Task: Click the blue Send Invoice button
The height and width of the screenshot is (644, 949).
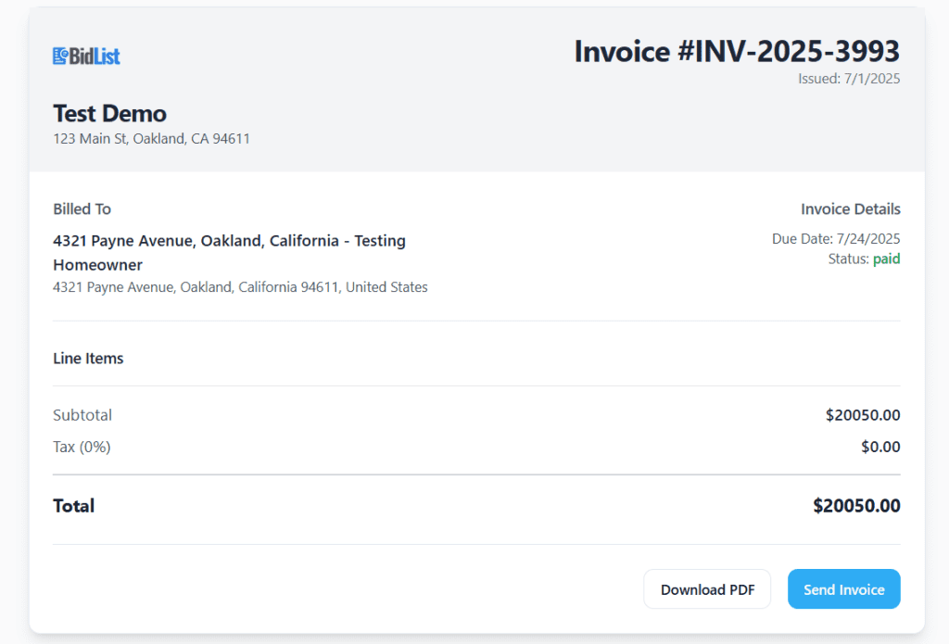Action: click(x=843, y=588)
